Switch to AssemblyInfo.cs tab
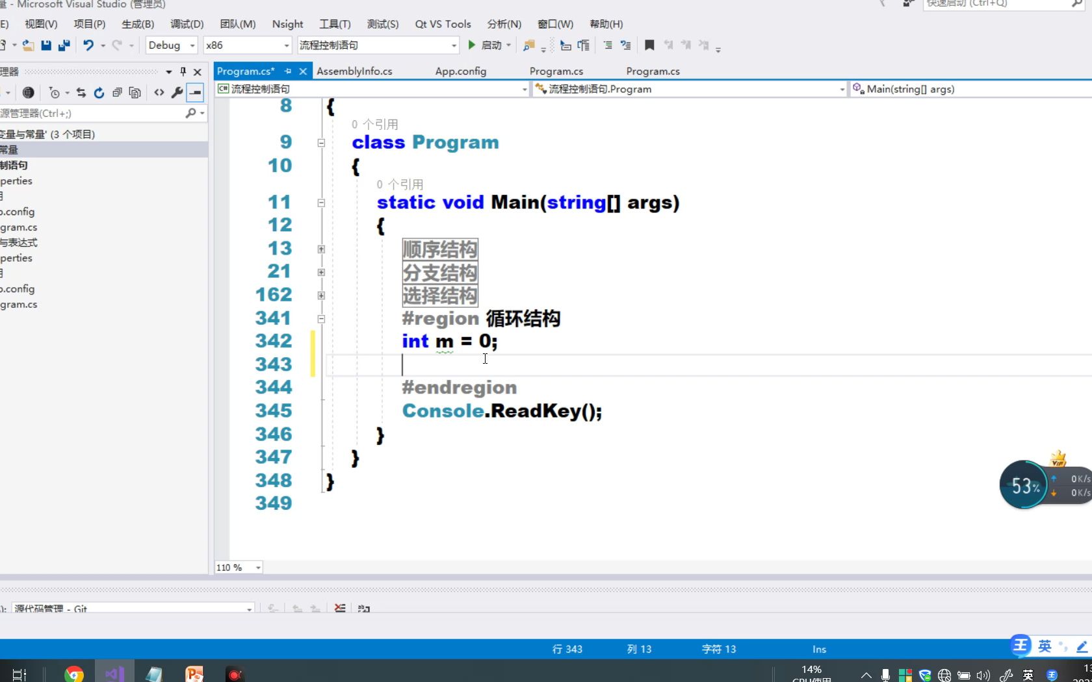The height and width of the screenshot is (682, 1092). click(354, 71)
